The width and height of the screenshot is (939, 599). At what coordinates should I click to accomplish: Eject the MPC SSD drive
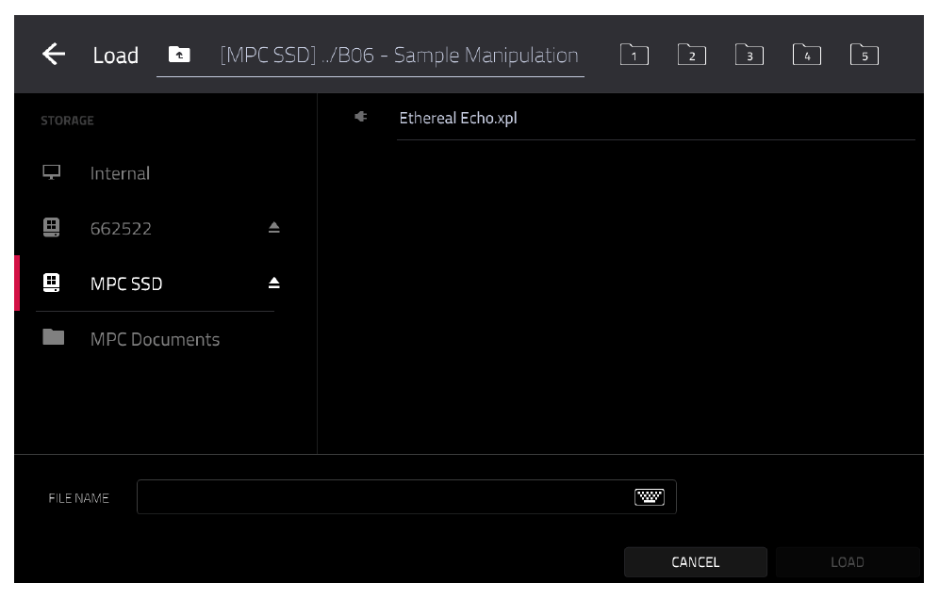pyautogui.click(x=273, y=283)
